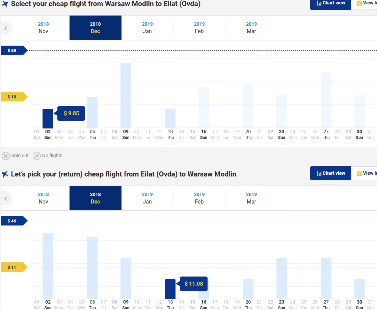Image resolution: width=377 pixels, height=310 pixels.
Task: Click the airplane icon beside outbound flight heading
Action: 5,4
